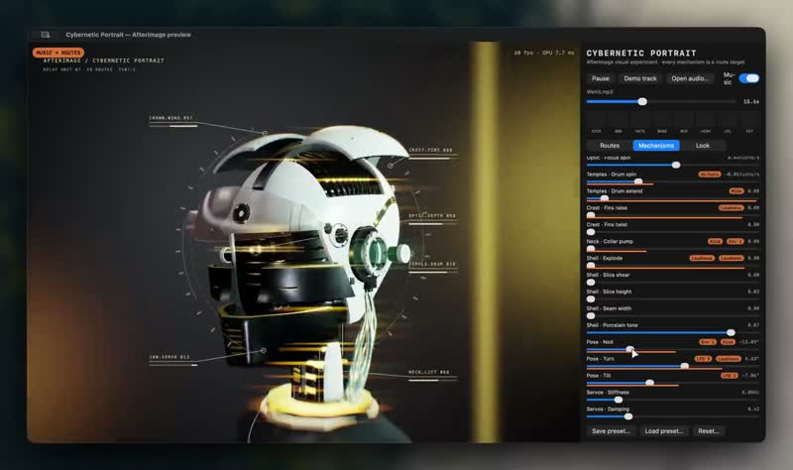Click the Shell Seam width slider handle
The image size is (793, 470).
tap(591, 315)
